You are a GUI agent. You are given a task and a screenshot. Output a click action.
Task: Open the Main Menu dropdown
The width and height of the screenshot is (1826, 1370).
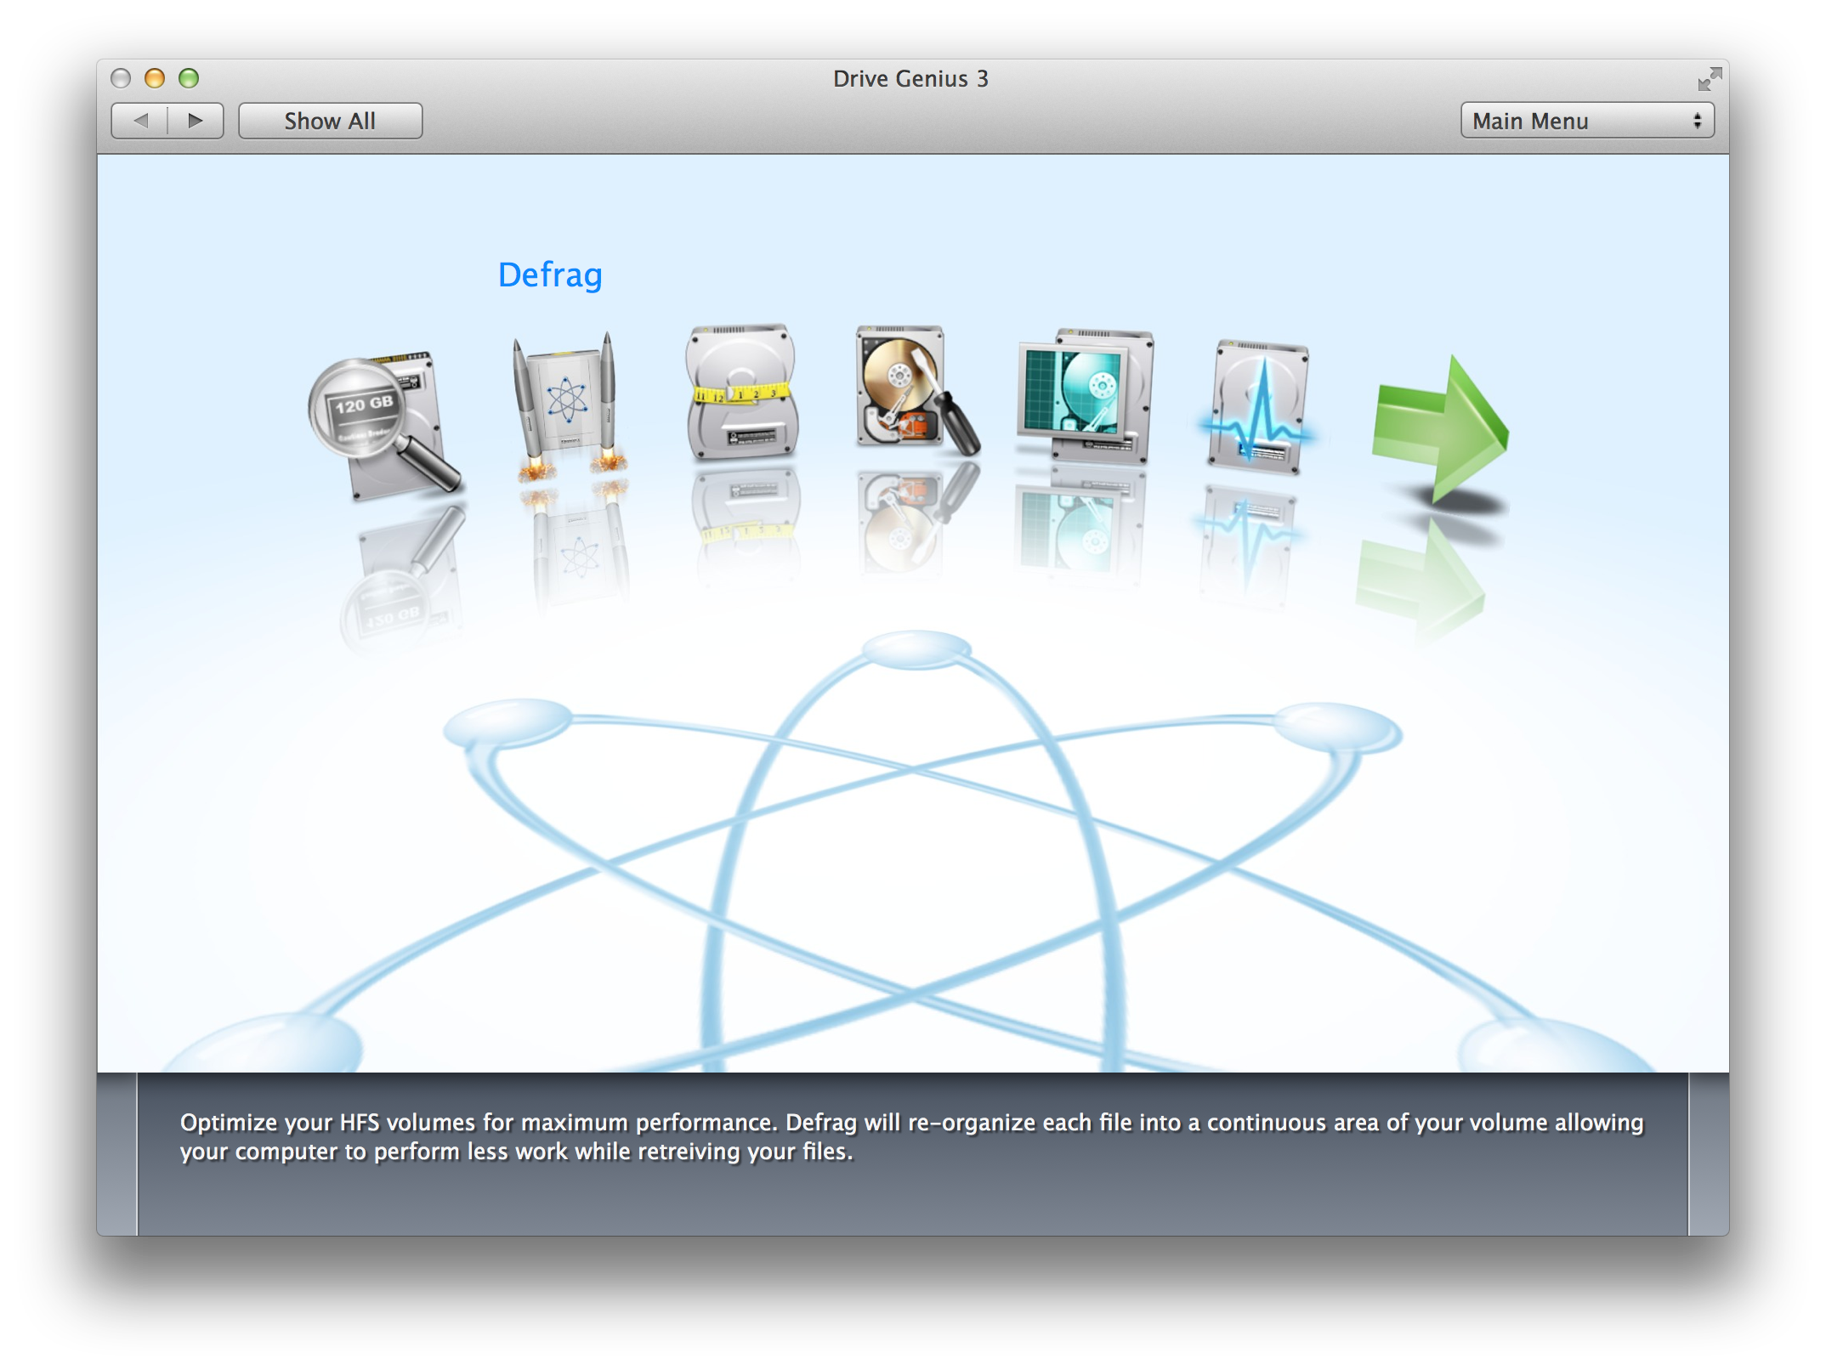click(x=1587, y=121)
